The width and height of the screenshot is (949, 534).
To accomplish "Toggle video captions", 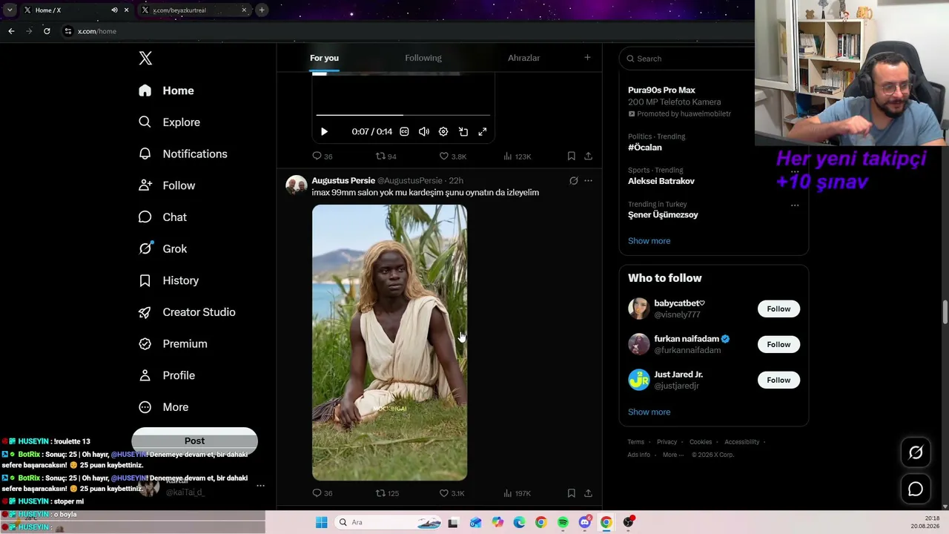I will point(404,131).
